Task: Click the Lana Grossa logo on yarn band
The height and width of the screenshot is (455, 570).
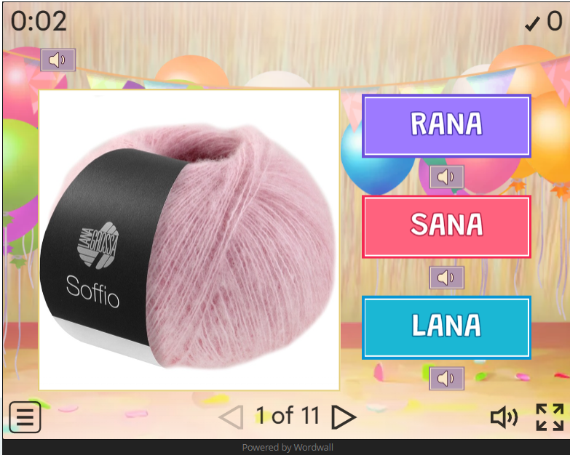Action: point(98,245)
